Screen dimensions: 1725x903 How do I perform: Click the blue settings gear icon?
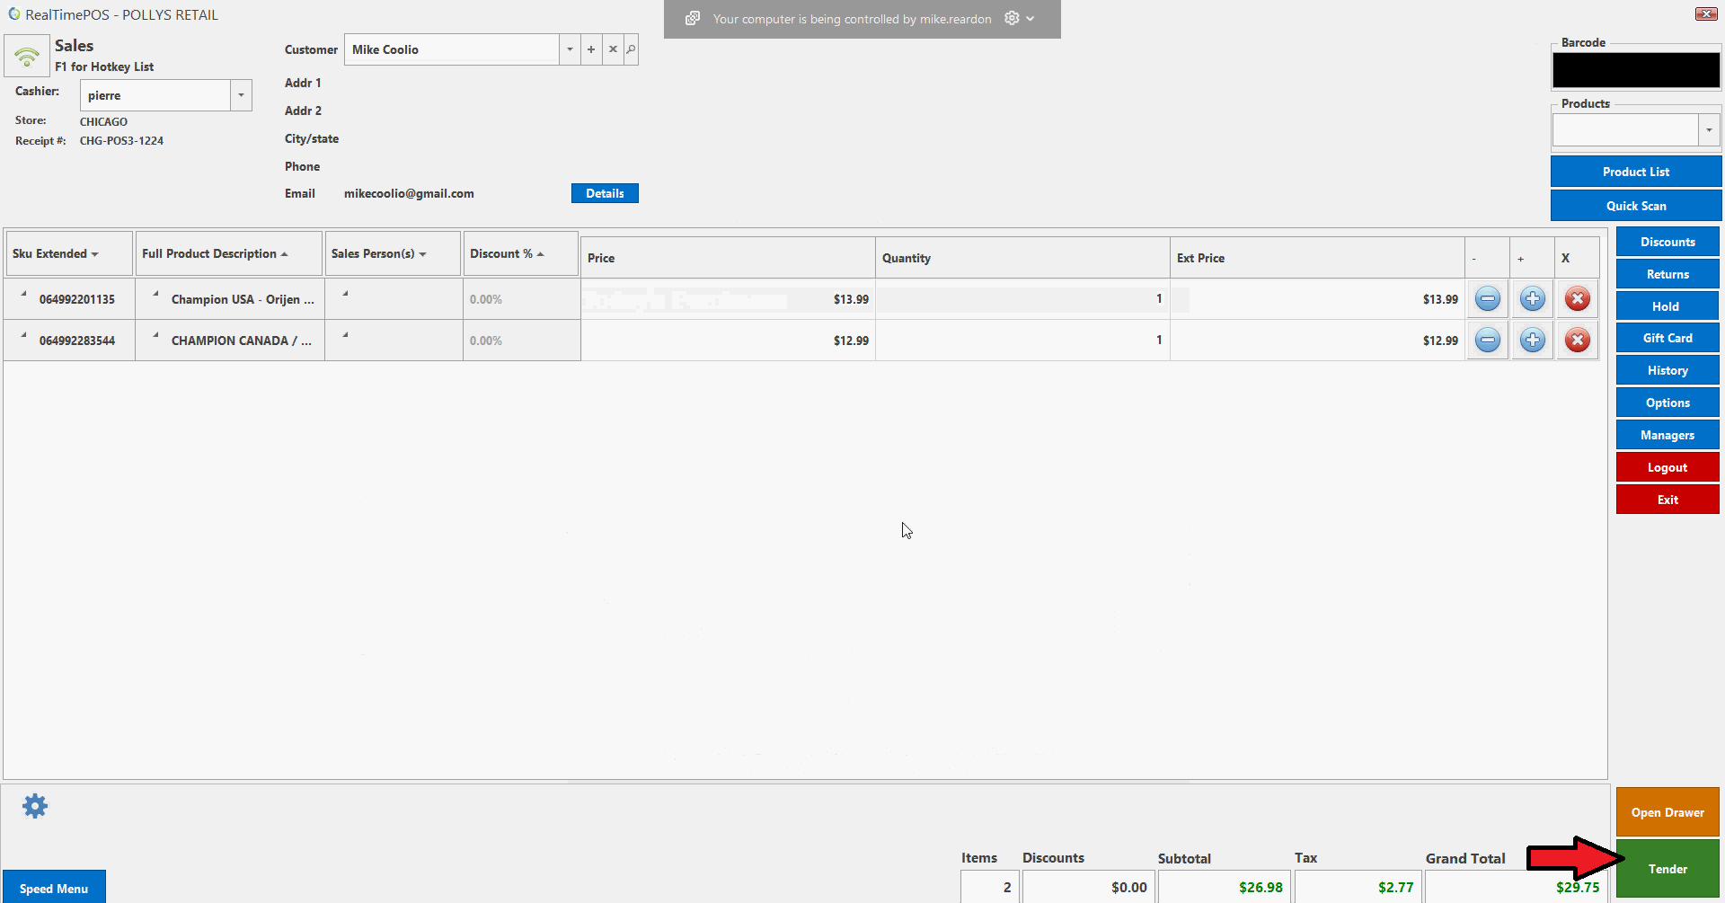coord(35,806)
